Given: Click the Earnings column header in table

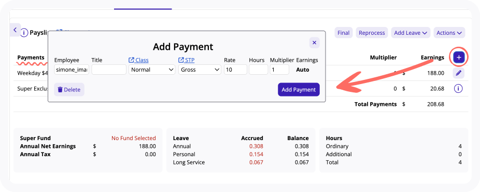Looking at the screenshot, I should [x=432, y=57].
